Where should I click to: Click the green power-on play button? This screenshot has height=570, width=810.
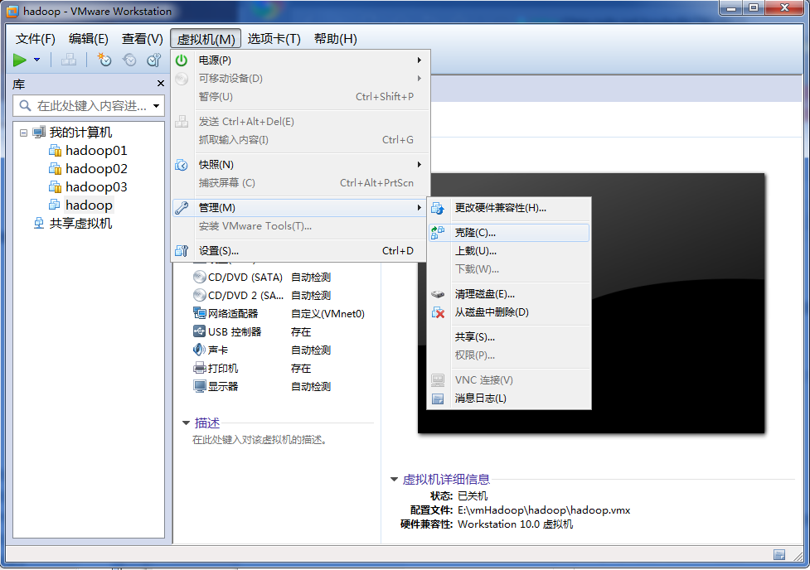(x=20, y=60)
